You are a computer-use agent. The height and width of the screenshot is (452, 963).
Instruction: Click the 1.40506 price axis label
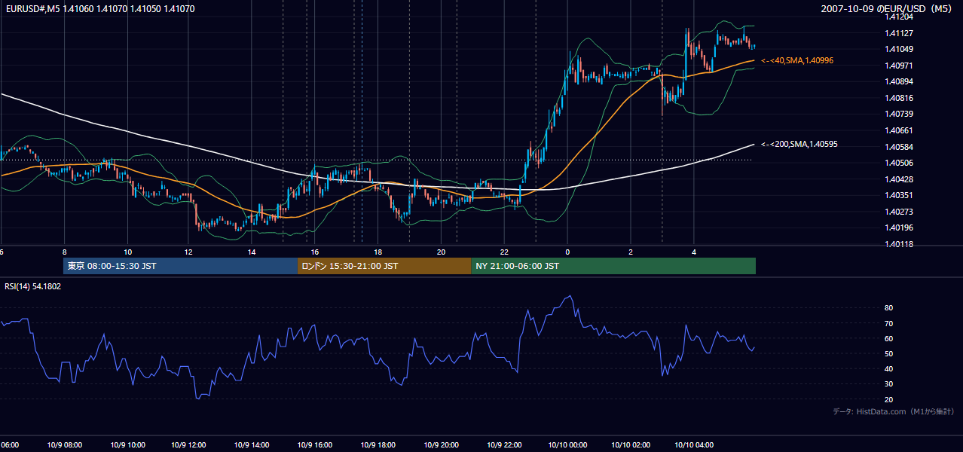click(x=899, y=163)
